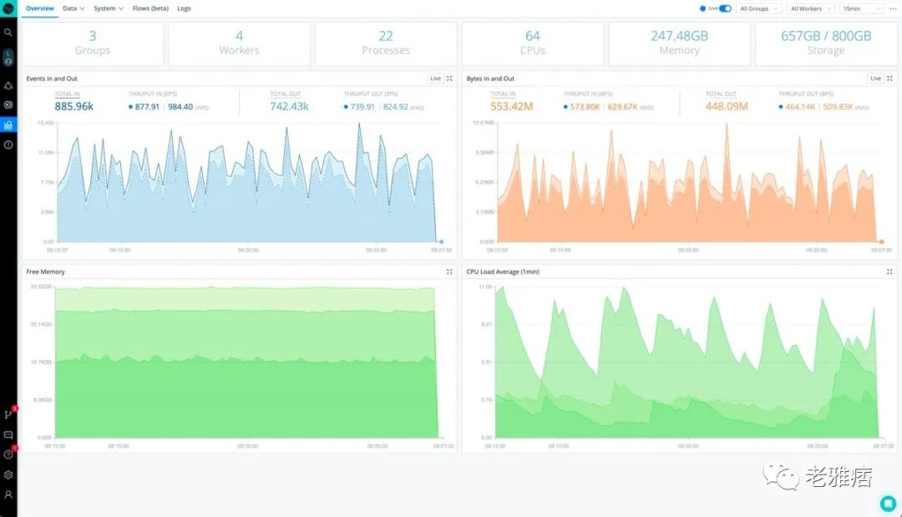Click the bytes throughput in value 573.80K
The width and height of the screenshot is (902, 517).
point(585,107)
